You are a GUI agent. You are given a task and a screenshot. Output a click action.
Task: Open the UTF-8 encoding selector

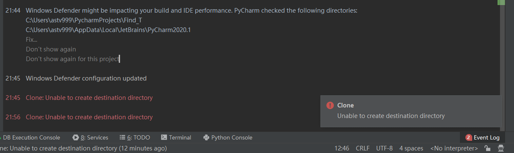(x=384, y=148)
